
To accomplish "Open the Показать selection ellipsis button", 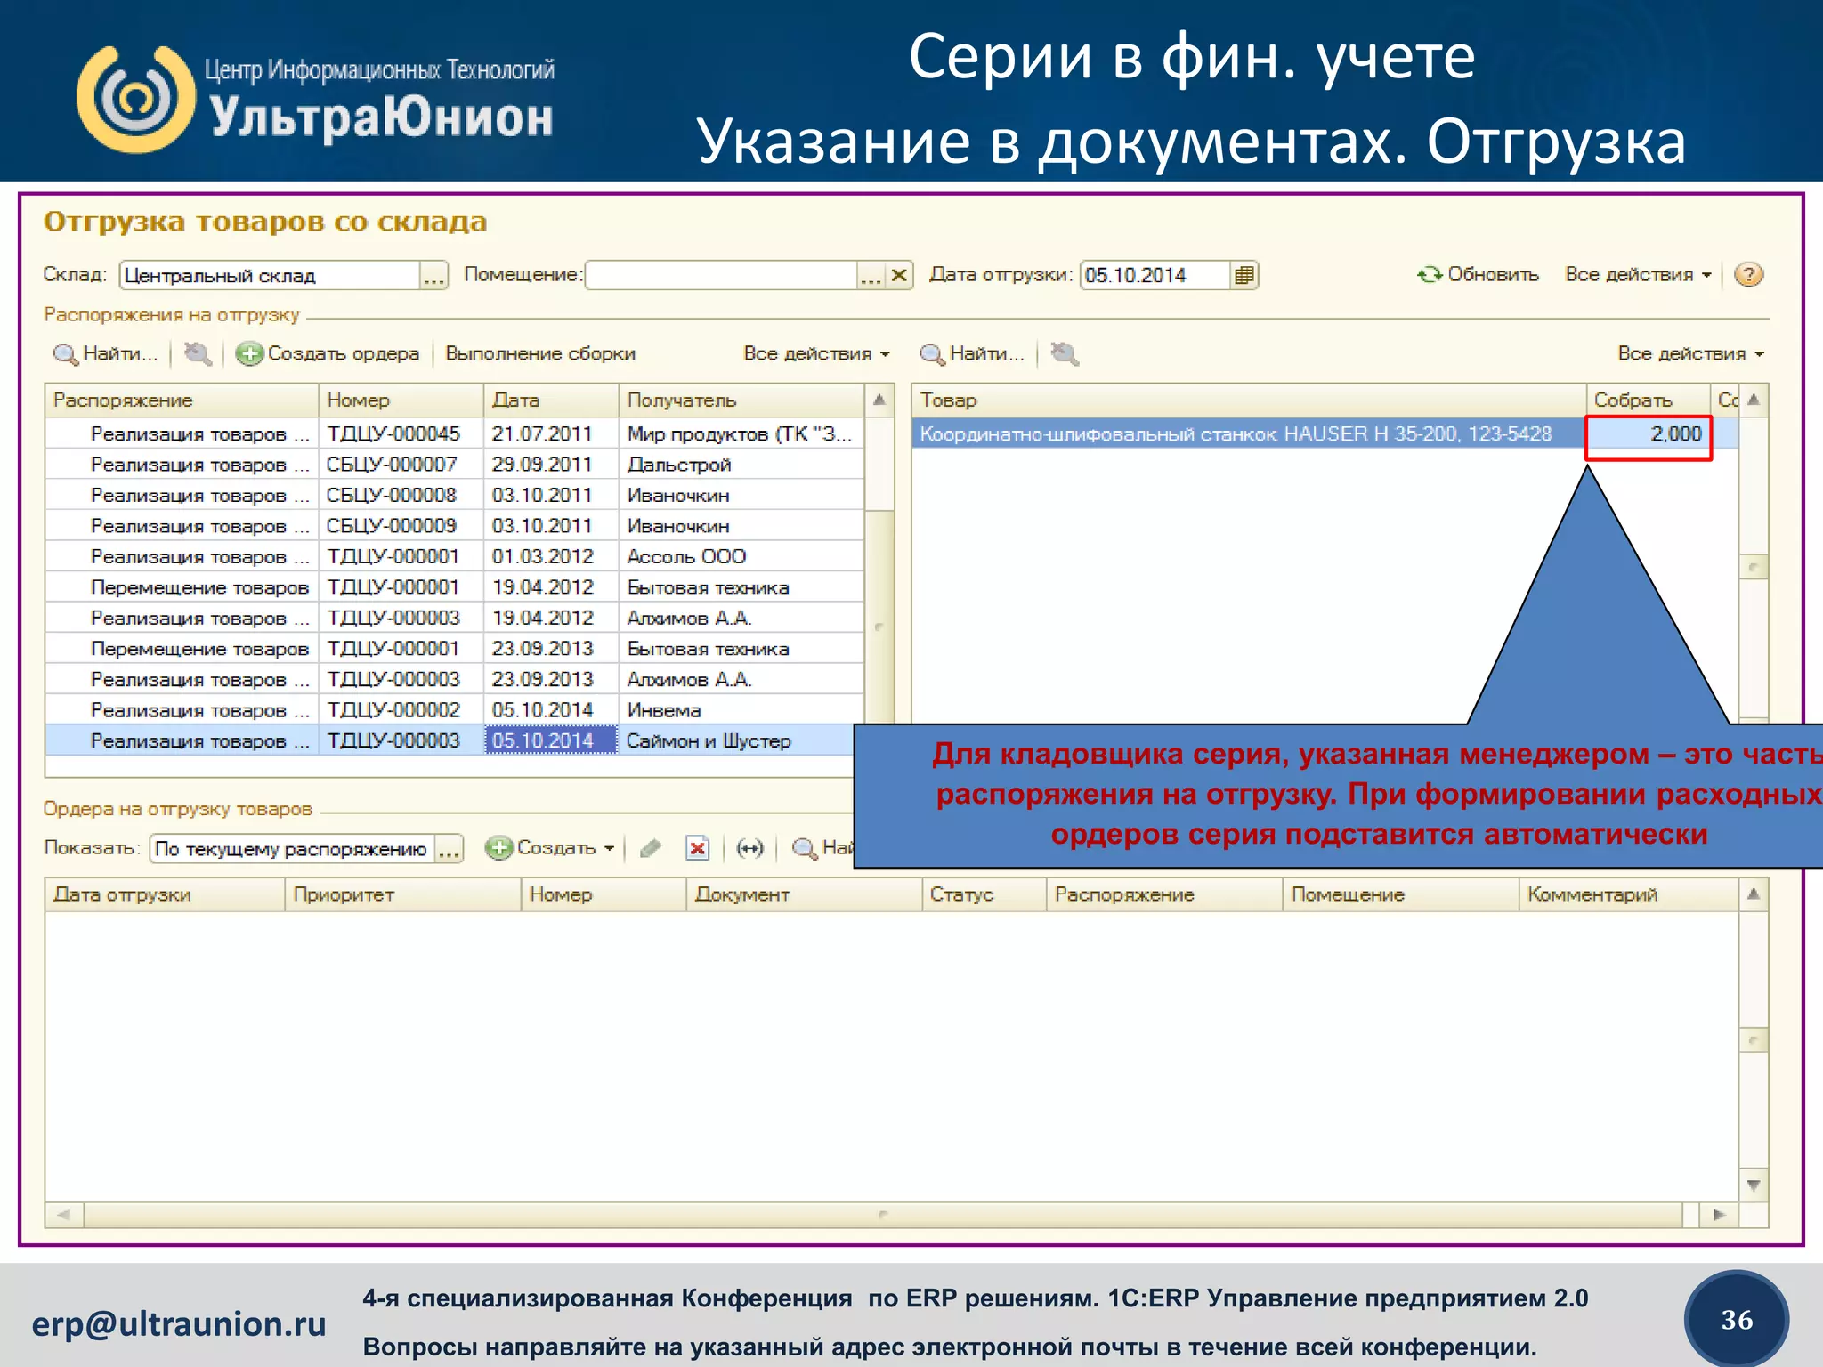I will [x=450, y=849].
